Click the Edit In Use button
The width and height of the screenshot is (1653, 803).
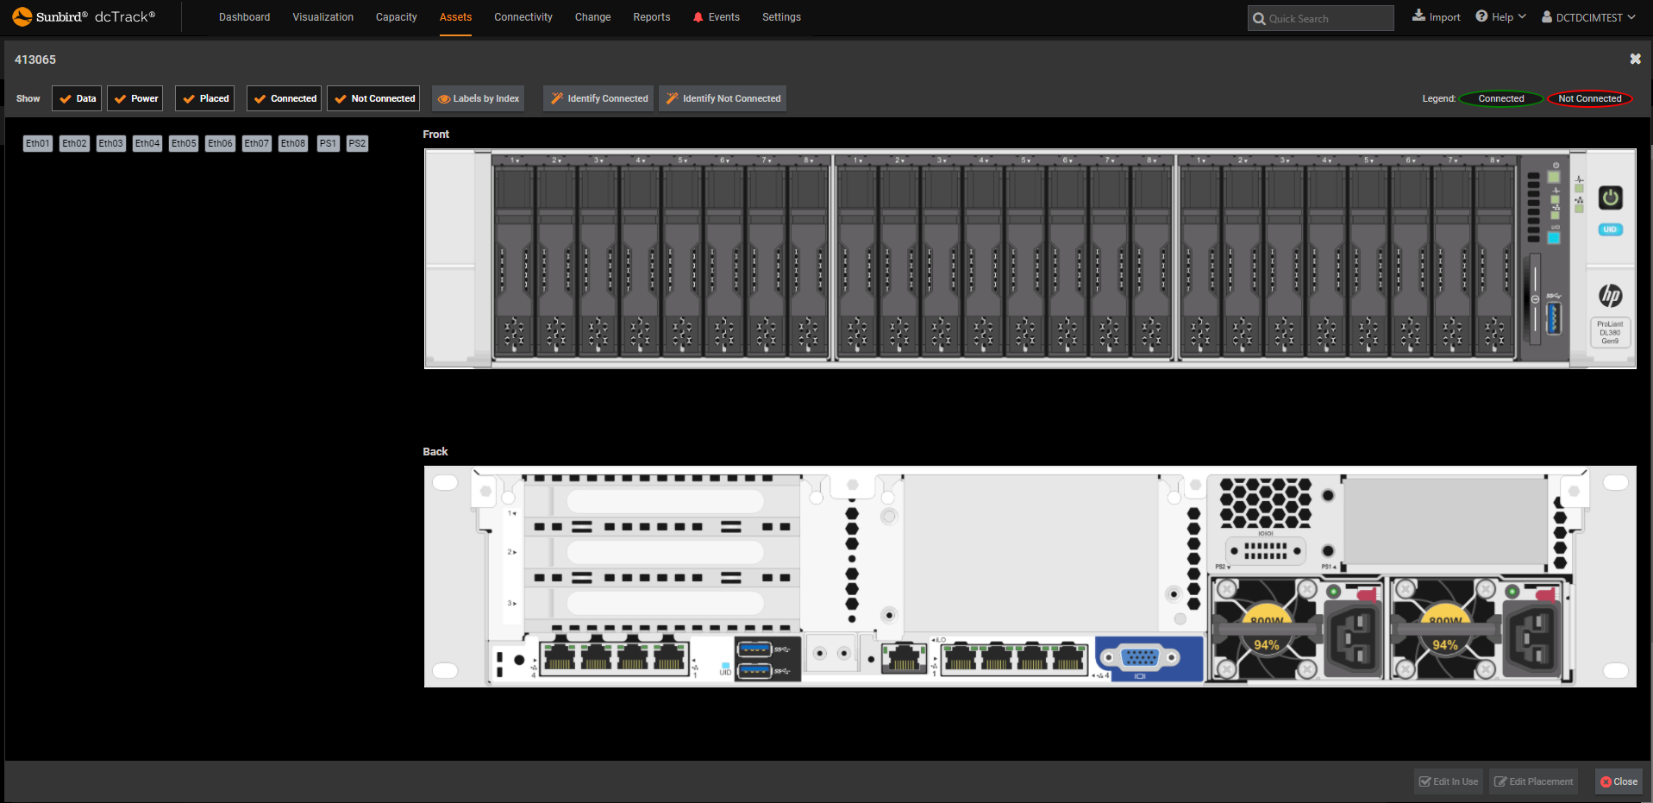(x=1449, y=781)
